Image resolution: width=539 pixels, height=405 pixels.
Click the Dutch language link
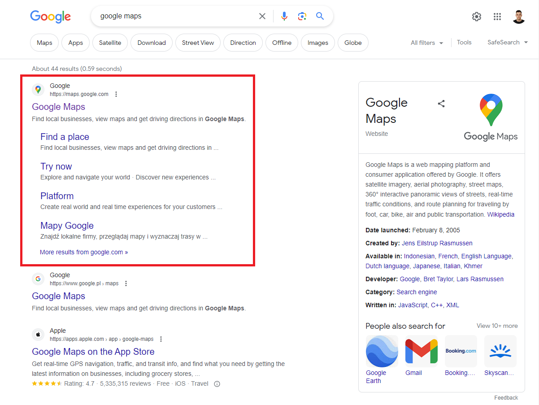click(x=387, y=266)
